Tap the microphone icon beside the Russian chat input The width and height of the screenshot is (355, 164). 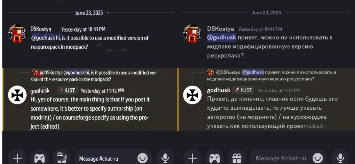click(340, 158)
